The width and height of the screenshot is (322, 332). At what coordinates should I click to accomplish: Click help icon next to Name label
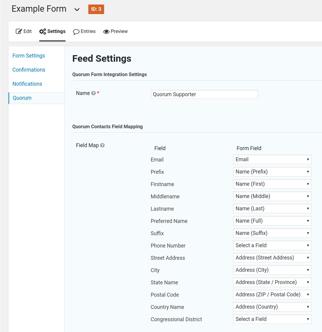click(x=93, y=93)
